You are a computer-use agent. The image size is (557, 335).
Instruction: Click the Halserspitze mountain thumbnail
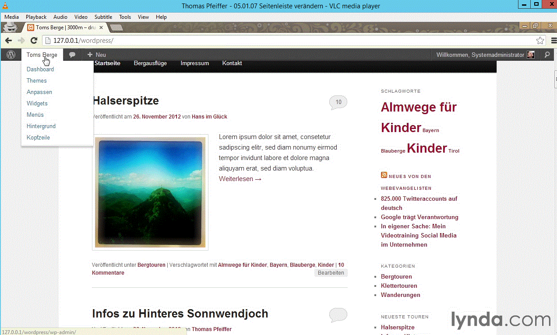click(x=150, y=192)
